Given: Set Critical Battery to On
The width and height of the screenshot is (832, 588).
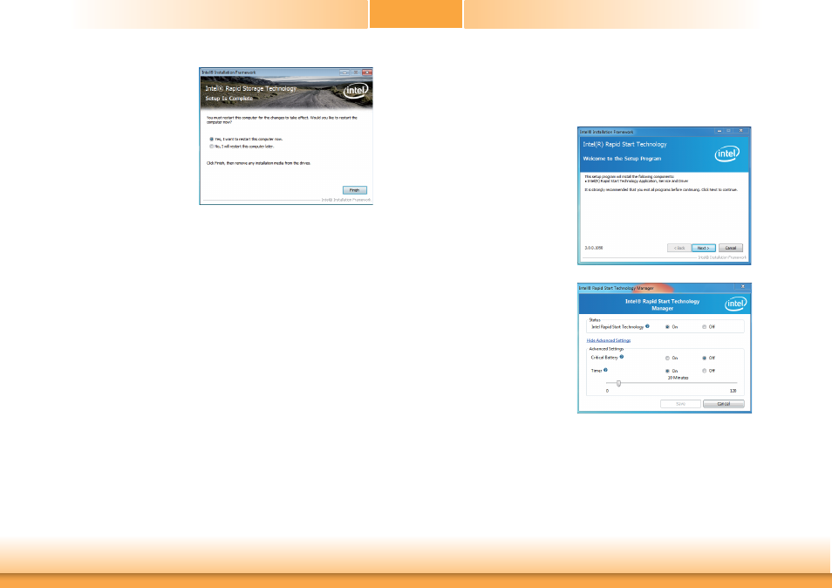Looking at the screenshot, I should (x=667, y=359).
